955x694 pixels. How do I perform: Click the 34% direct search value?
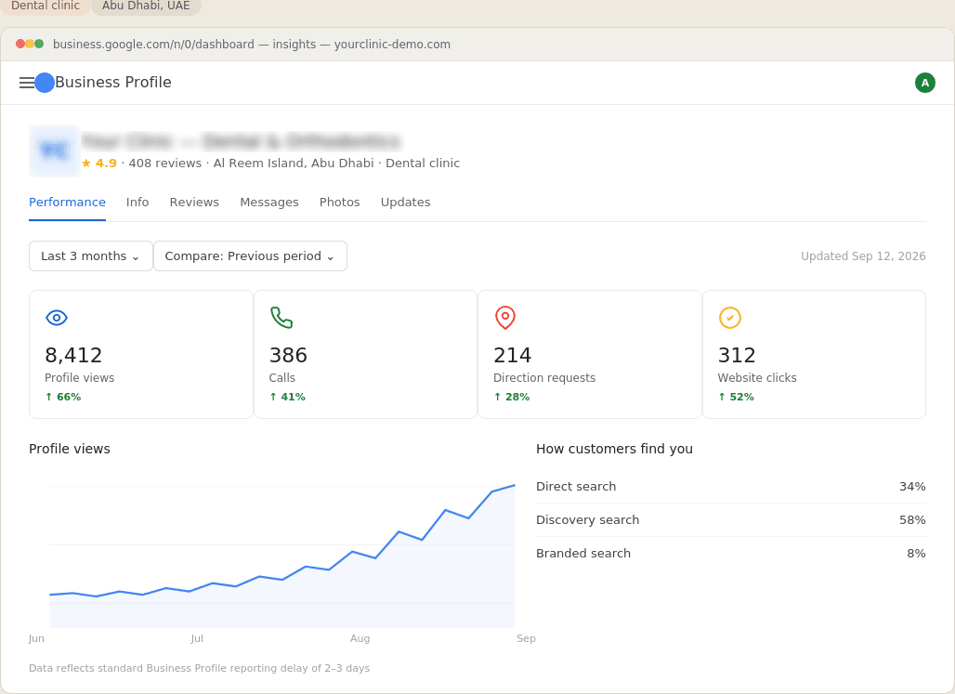point(912,486)
